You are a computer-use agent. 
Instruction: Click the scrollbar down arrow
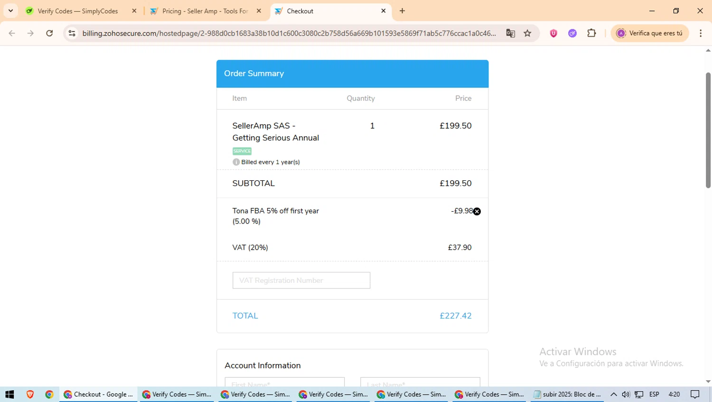click(708, 382)
